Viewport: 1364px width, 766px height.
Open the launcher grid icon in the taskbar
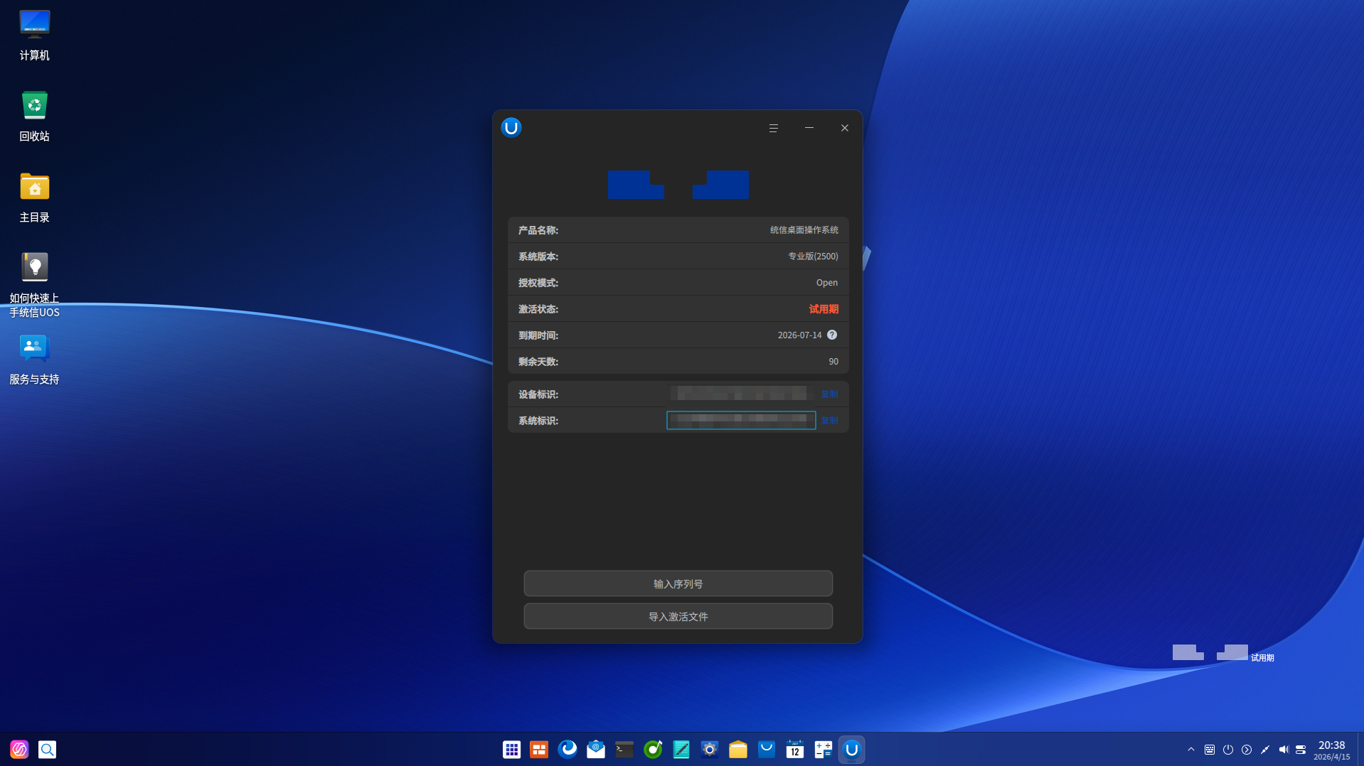point(511,749)
